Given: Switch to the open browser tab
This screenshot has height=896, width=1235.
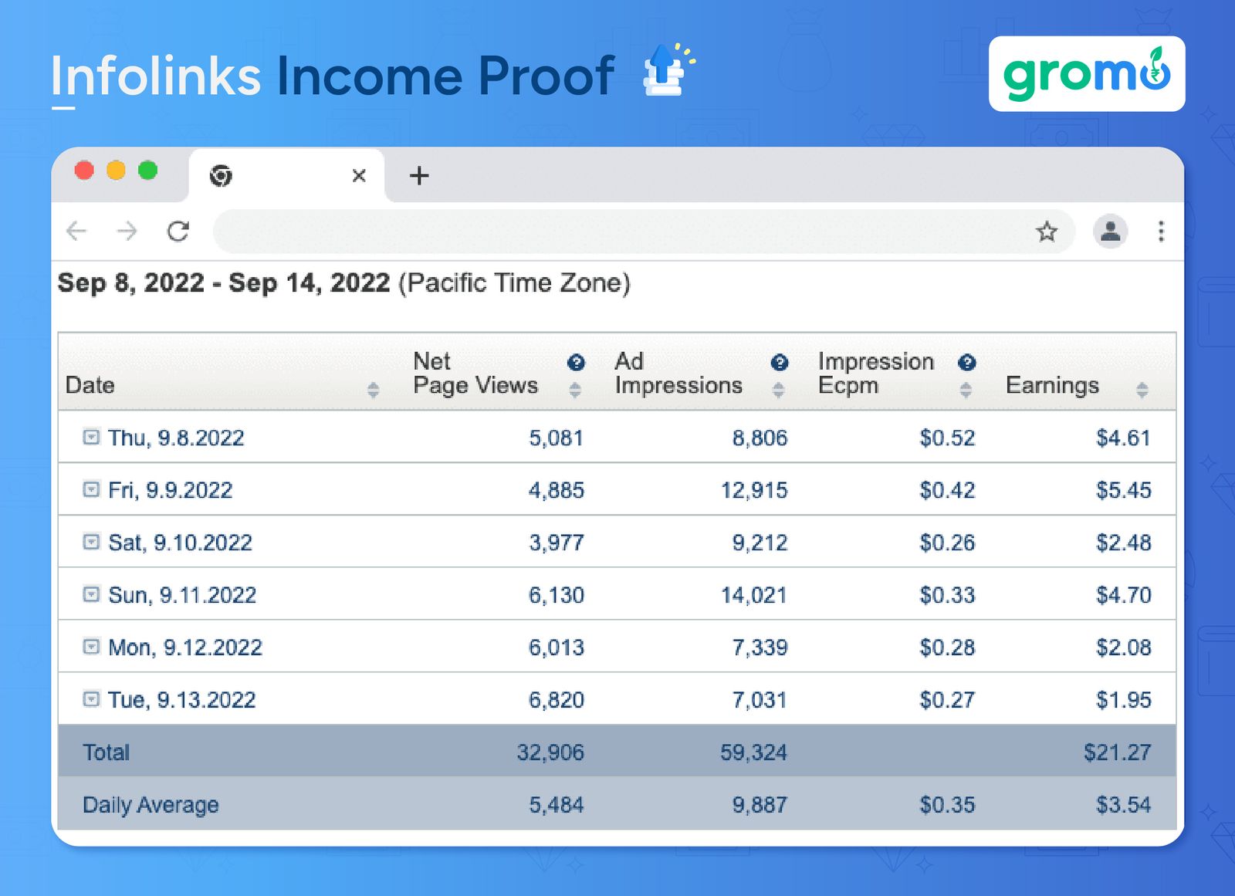Looking at the screenshot, I should point(286,176).
